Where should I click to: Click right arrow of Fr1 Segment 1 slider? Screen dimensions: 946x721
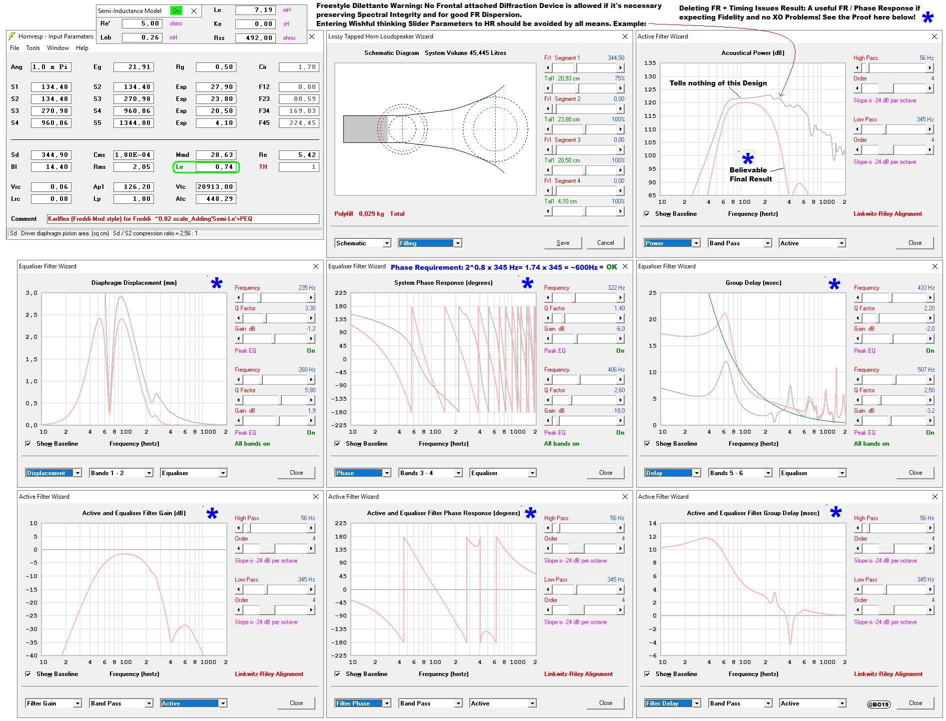coord(621,67)
